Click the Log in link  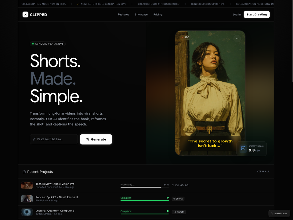(237, 14)
